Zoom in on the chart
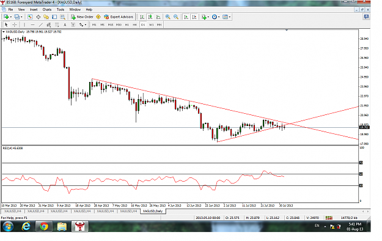 (168, 17)
